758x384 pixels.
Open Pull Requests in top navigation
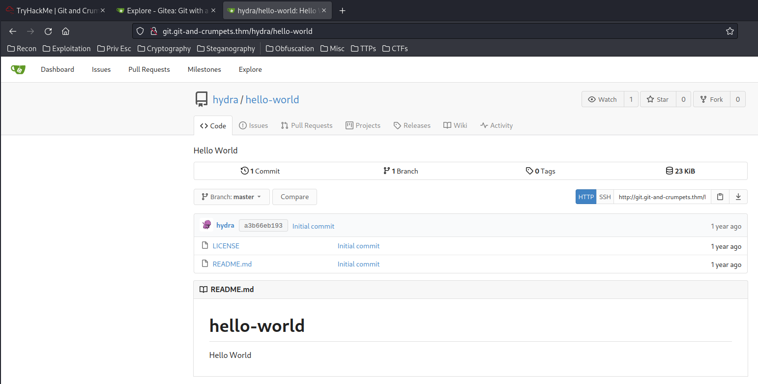pyautogui.click(x=149, y=69)
